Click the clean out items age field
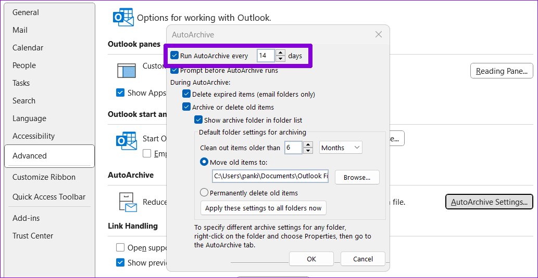538x278 pixels. (x=293, y=148)
